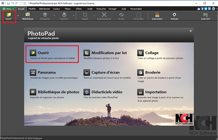Click the Collage icon in welcome dialog
Viewport: 218px width, 140px height.
141,53
